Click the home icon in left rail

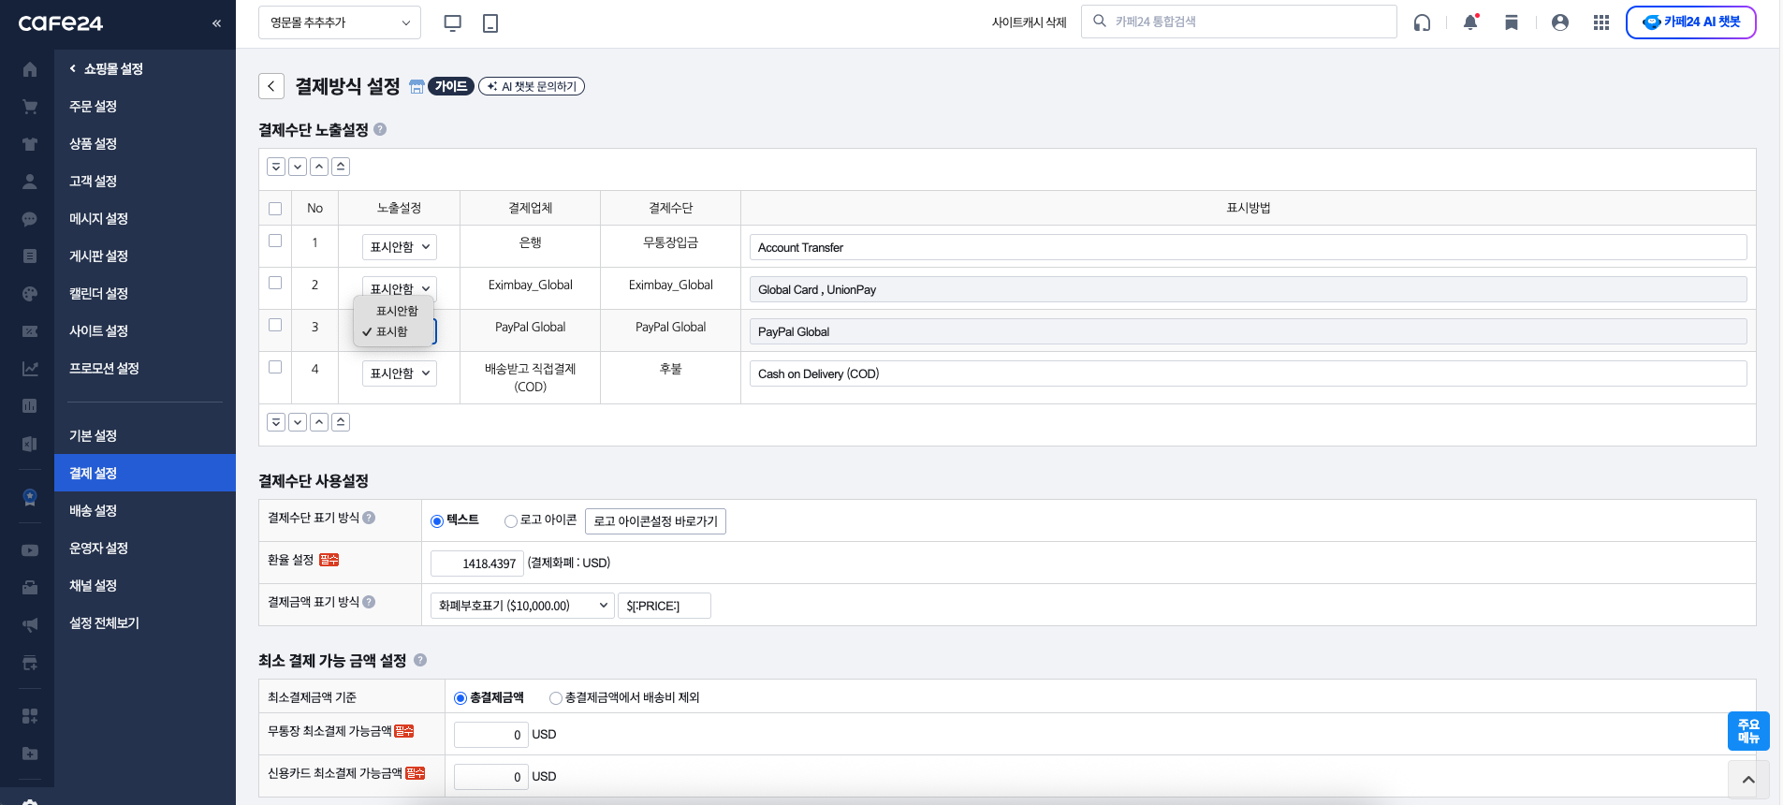(x=30, y=69)
